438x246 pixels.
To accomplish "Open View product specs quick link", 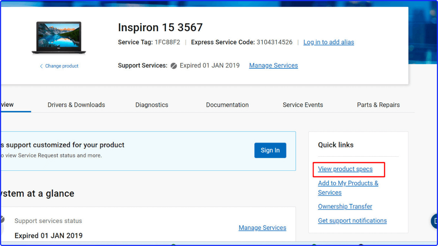I will pos(345,169).
